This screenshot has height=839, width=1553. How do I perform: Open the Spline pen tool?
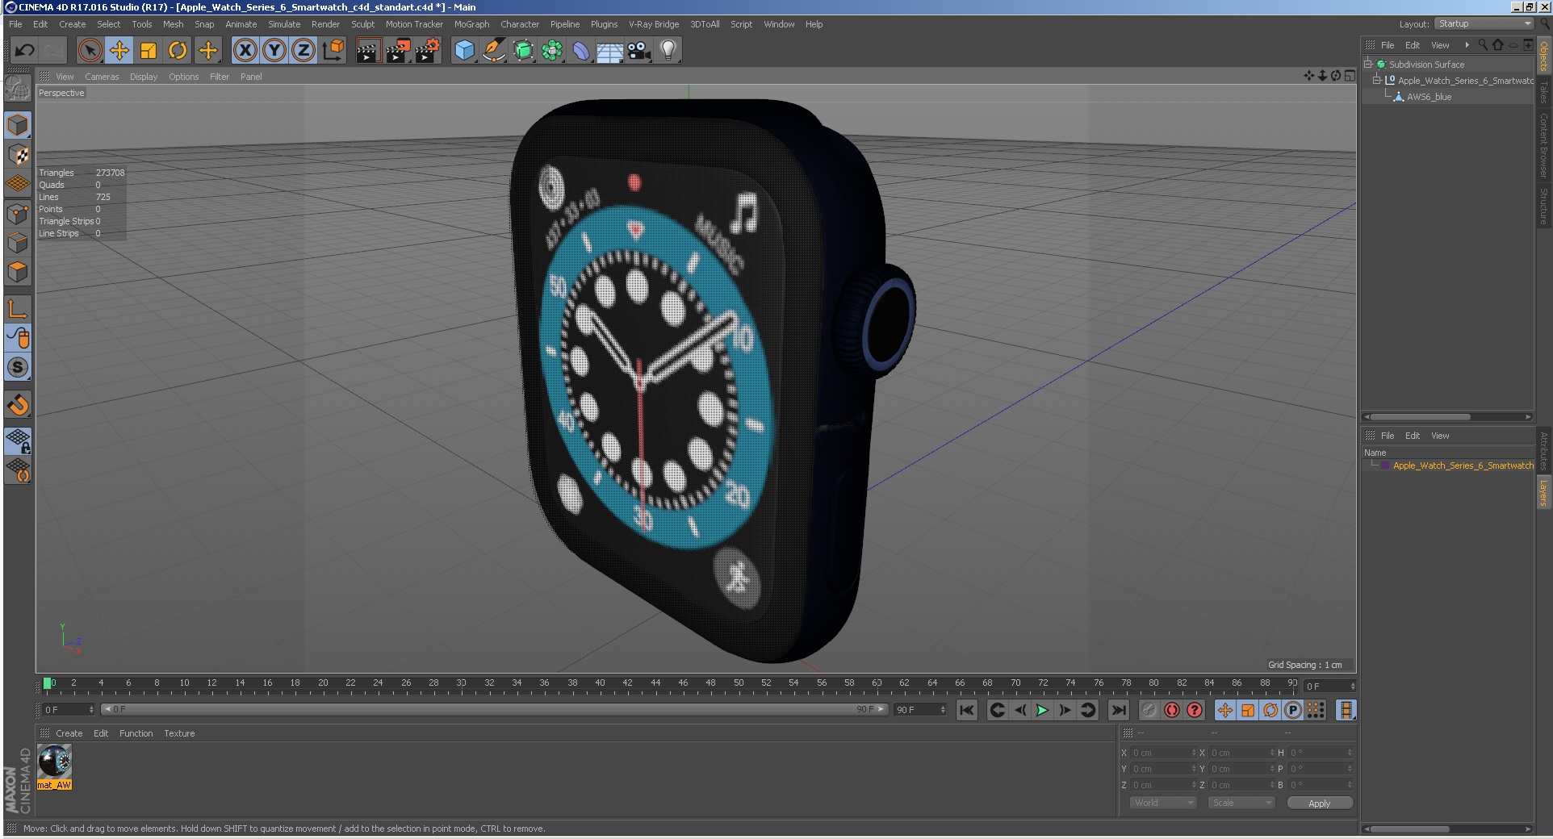(493, 50)
